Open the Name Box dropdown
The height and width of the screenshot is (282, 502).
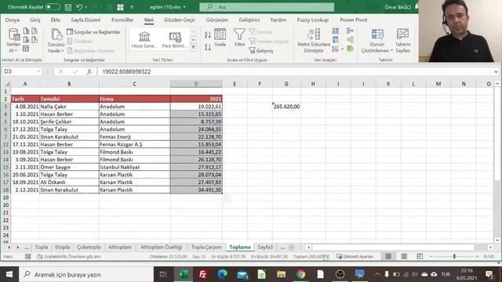pos(38,71)
